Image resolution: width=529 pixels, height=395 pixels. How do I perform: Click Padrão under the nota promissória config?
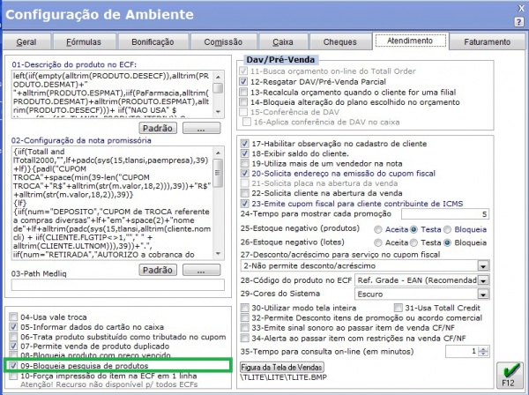coord(158,270)
